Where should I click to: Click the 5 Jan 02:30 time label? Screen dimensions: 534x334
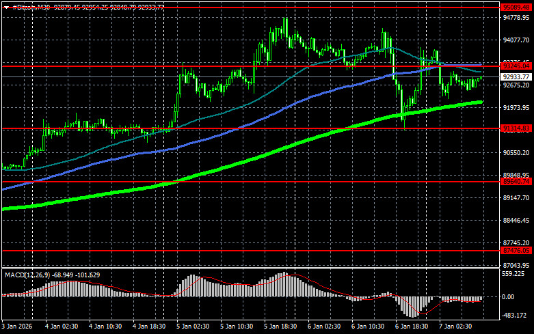(193, 326)
